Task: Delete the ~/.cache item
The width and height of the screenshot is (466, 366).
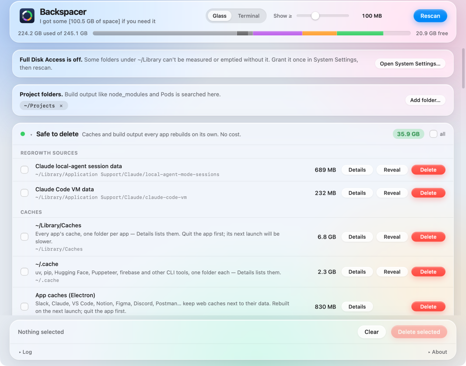Action: pyautogui.click(x=428, y=272)
